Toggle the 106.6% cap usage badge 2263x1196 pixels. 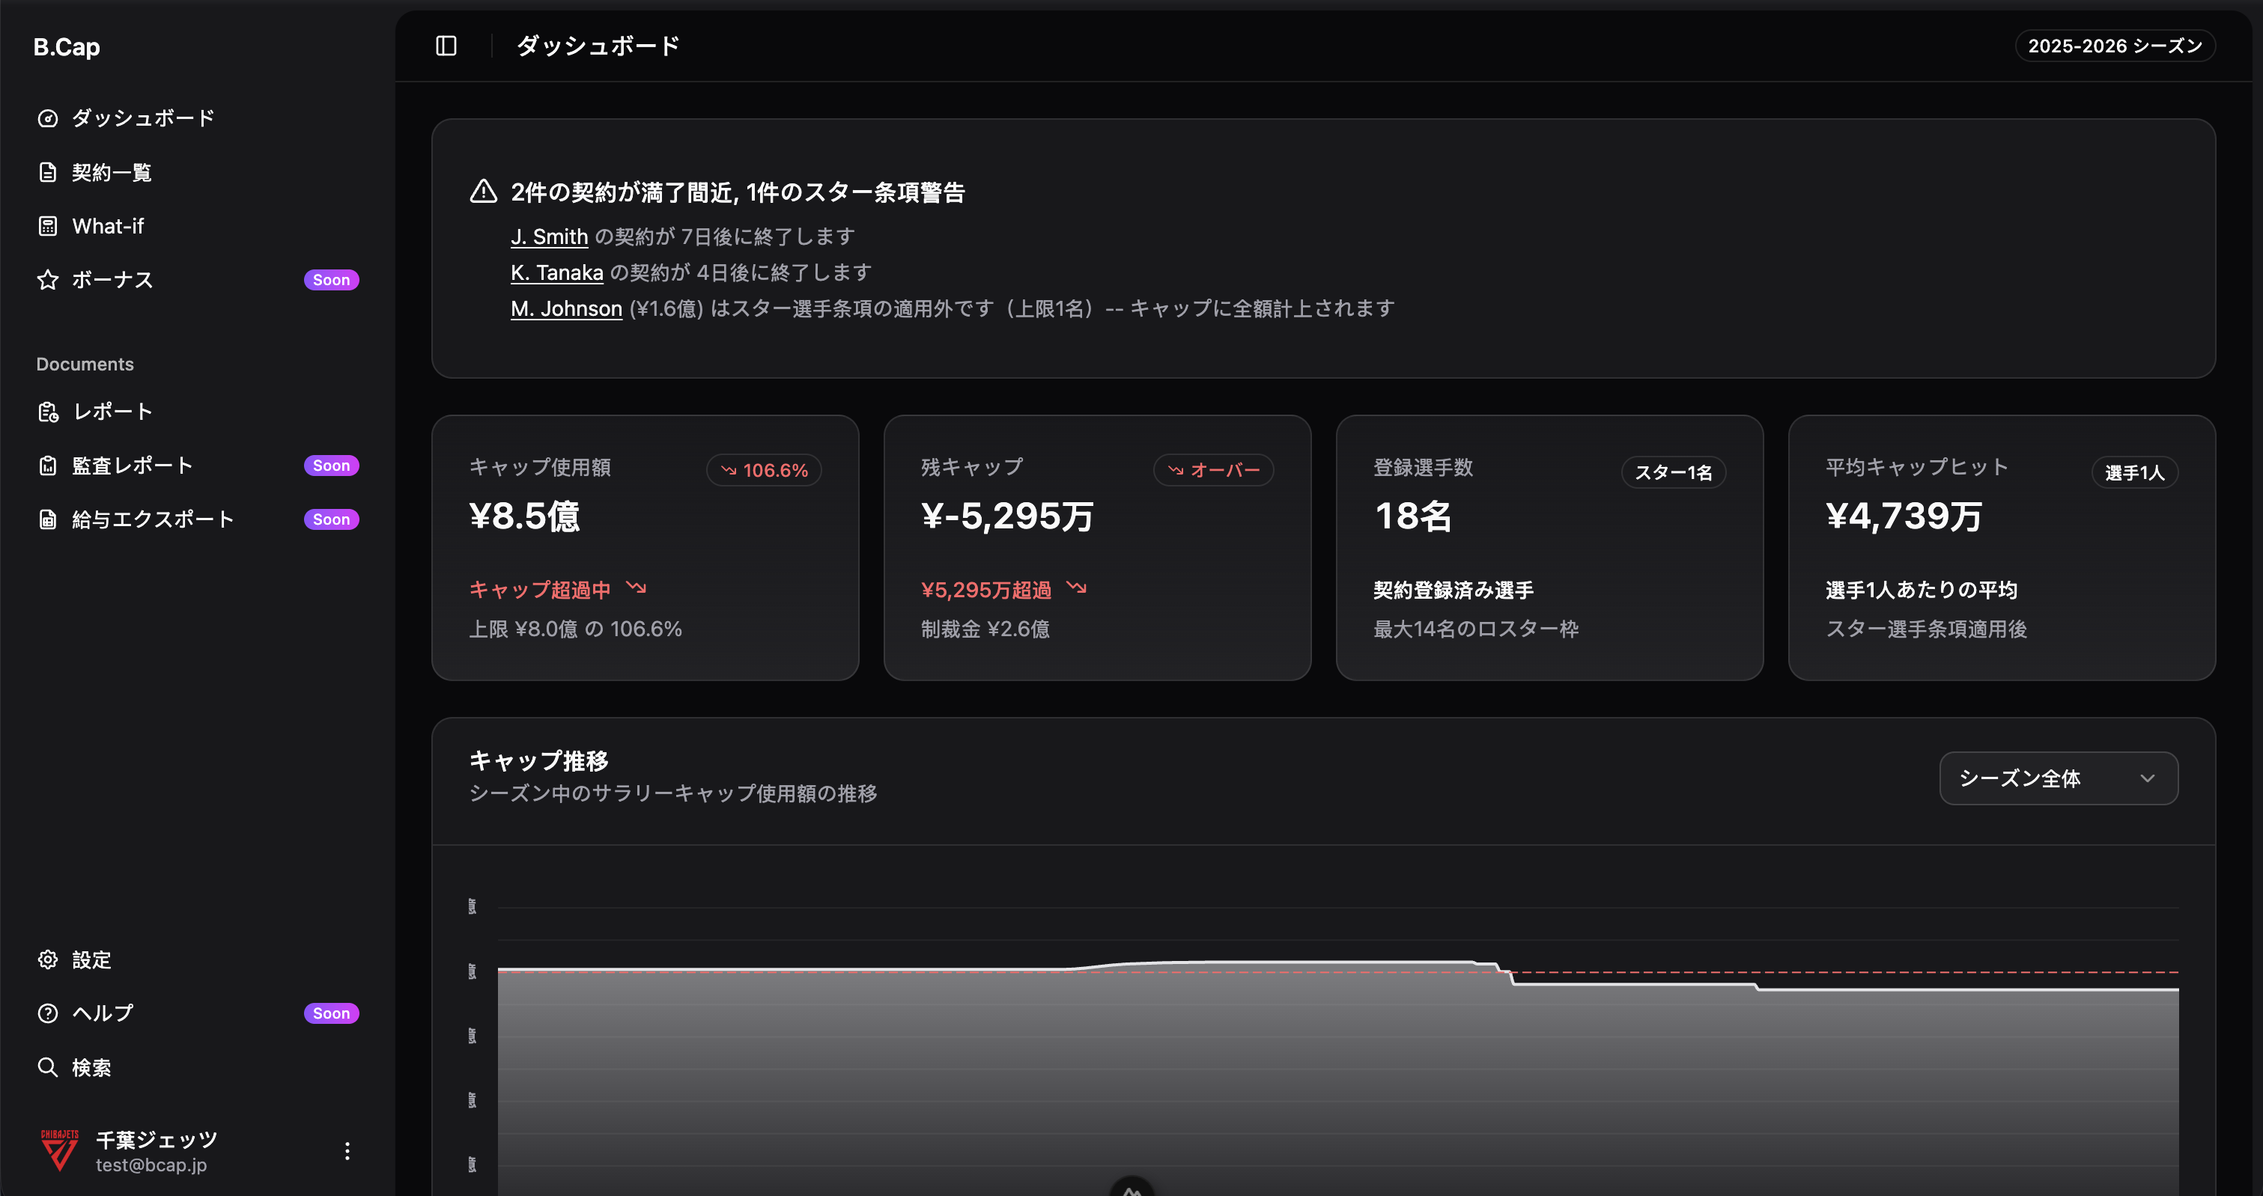point(763,470)
